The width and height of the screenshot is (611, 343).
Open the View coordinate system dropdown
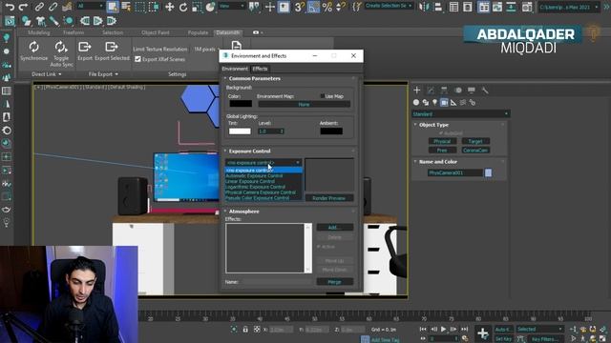[x=231, y=7]
